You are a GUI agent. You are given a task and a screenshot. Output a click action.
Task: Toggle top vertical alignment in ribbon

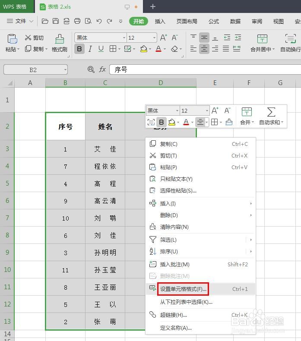pyautogui.click(x=193, y=38)
